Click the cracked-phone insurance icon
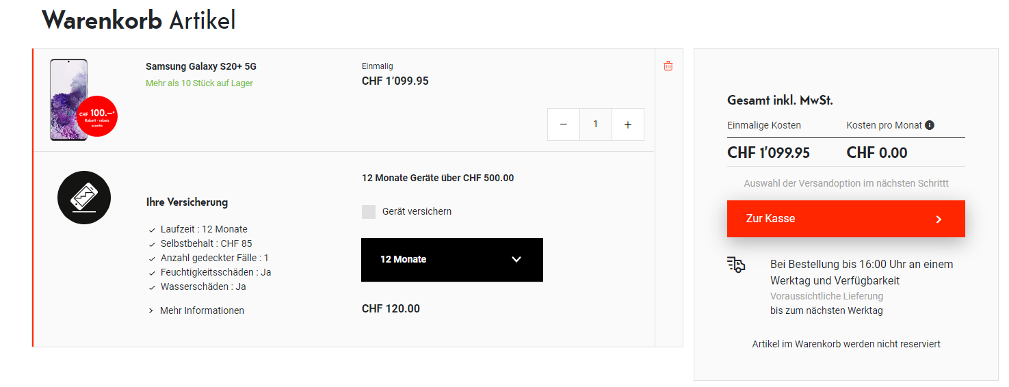 [84, 198]
